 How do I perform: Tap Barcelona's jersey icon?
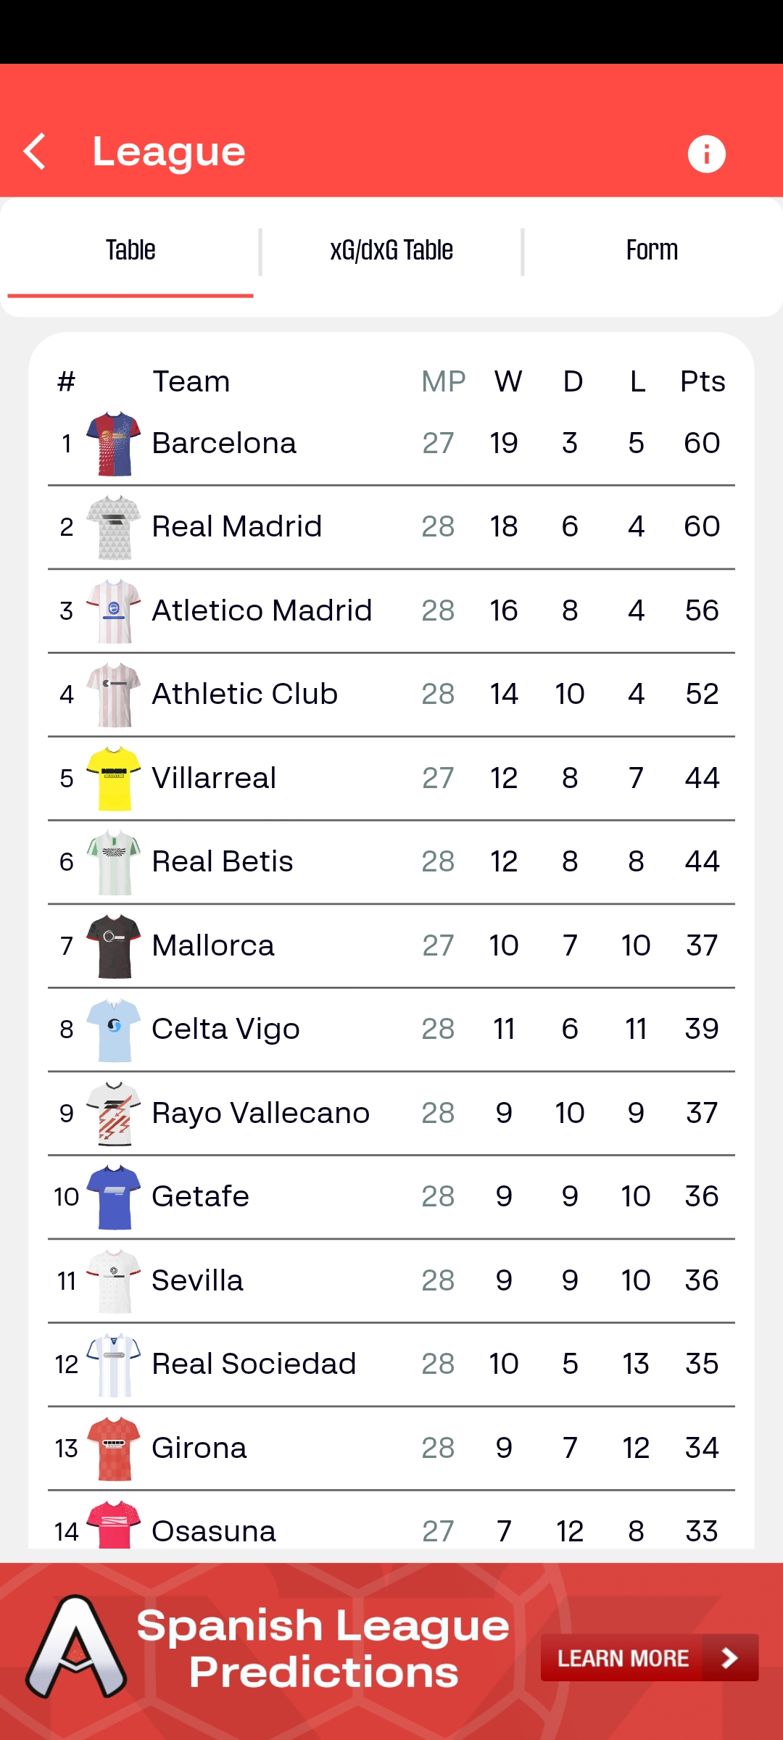click(x=114, y=444)
